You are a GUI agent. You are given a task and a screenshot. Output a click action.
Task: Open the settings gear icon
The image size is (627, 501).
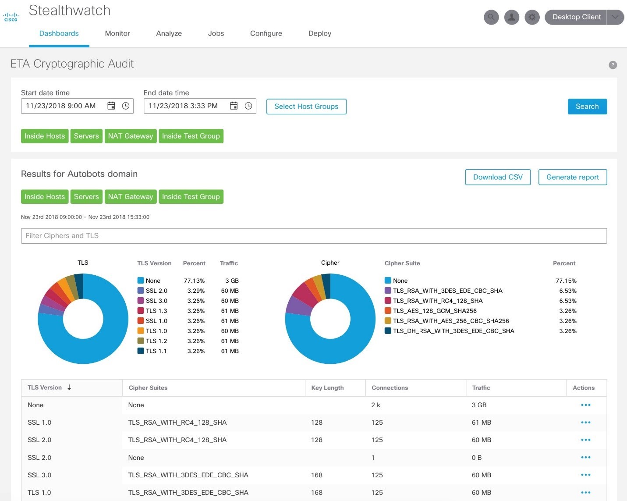click(532, 17)
